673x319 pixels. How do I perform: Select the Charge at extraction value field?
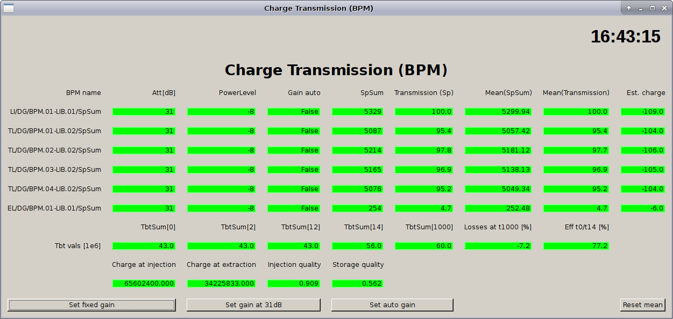221,284
